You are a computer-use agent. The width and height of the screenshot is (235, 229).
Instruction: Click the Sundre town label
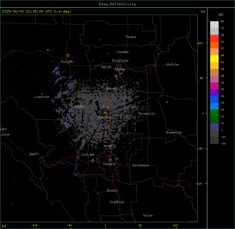pyautogui.click(x=80, y=106)
